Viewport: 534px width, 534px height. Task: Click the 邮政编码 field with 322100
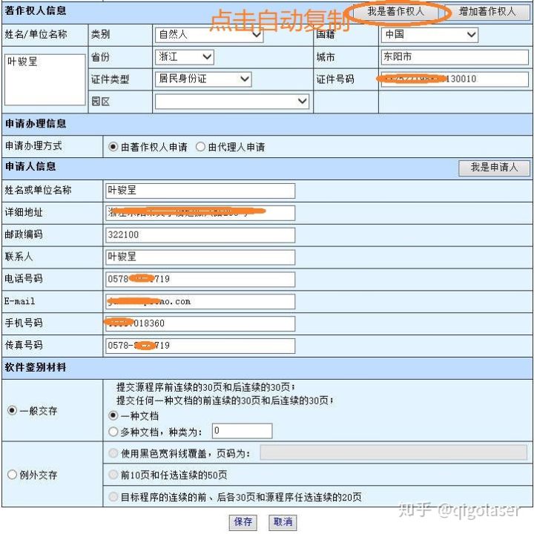tap(200, 235)
